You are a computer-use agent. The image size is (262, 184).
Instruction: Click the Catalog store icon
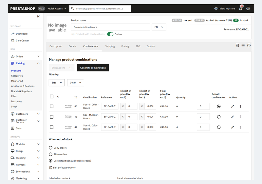point(12,63)
